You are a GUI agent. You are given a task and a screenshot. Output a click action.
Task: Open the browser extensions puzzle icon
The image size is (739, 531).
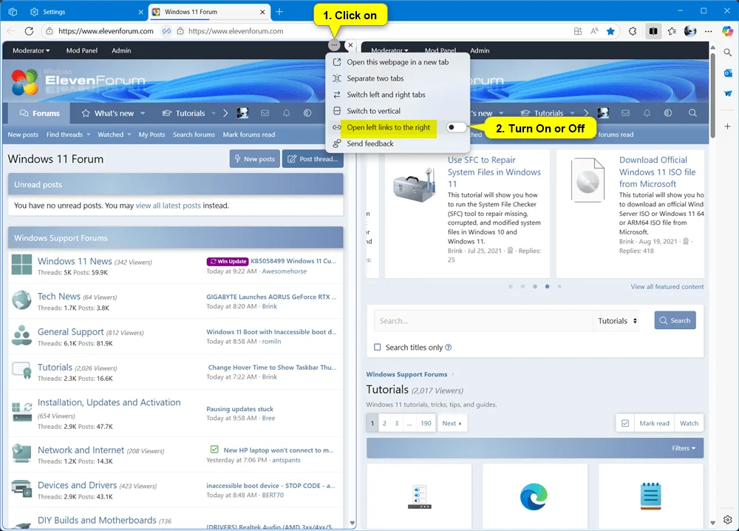click(x=633, y=31)
